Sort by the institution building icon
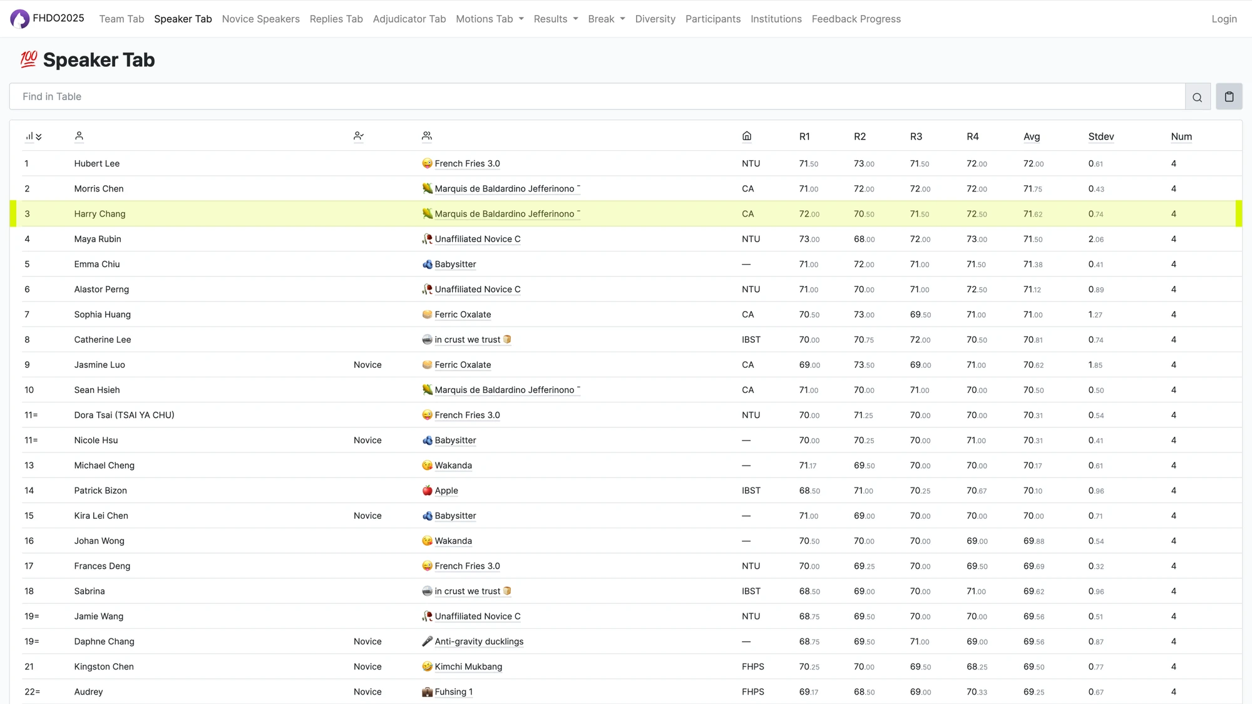 pyautogui.click(x=746, y=136)
